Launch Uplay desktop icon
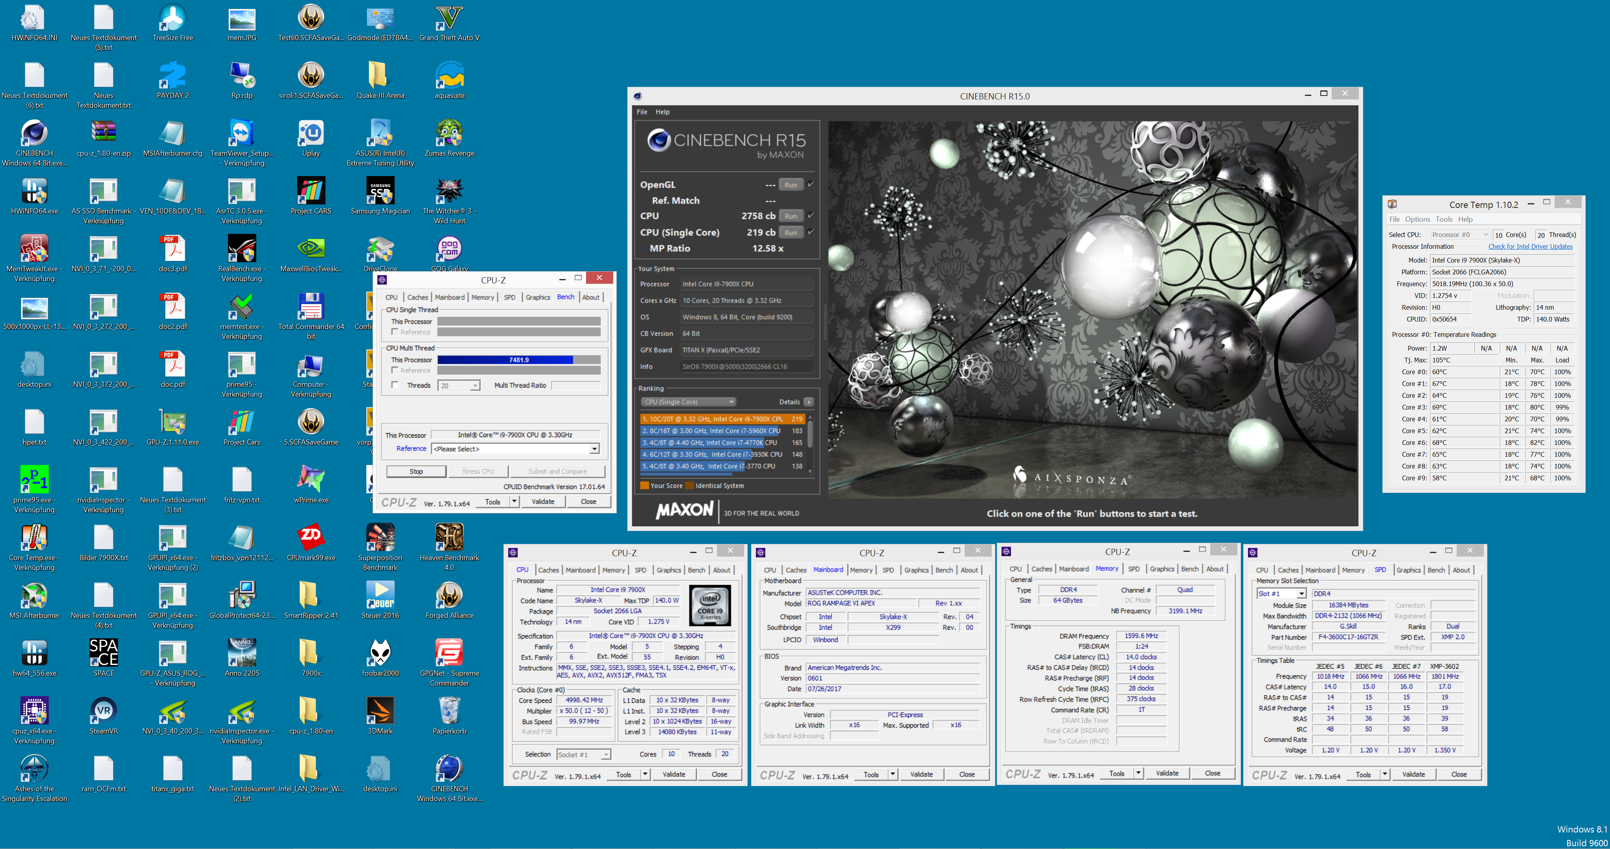Screen dimensions: 1610x849 click(311, 138)
